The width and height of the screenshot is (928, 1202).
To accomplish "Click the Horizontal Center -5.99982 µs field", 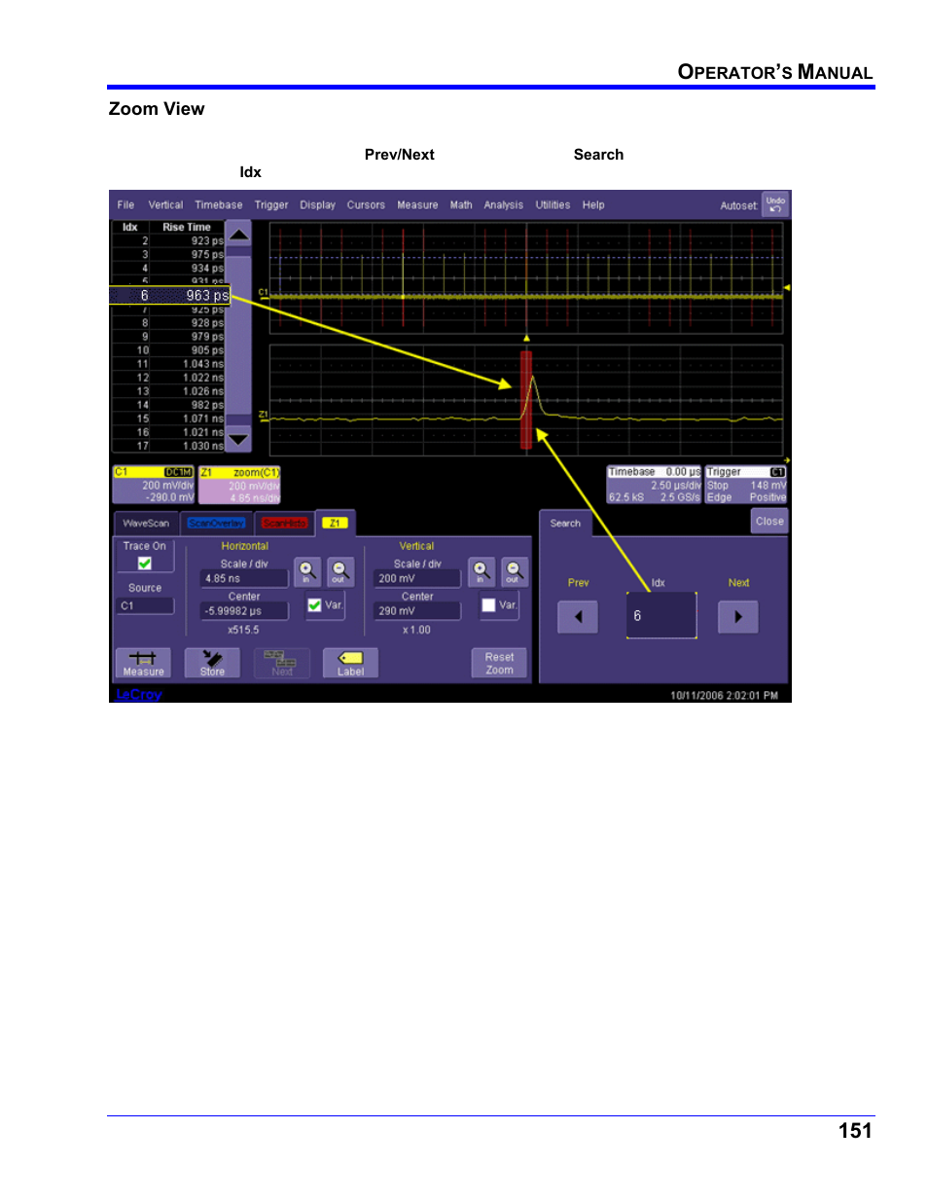I will (x=244, y=611).
